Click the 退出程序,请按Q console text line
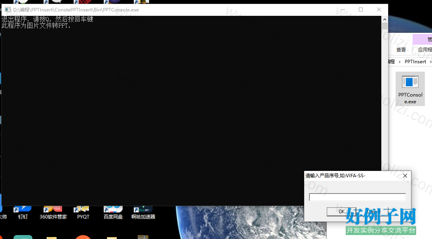Image resolution: width=432 pixels, height=239 pixels. (x=47, y=19)
